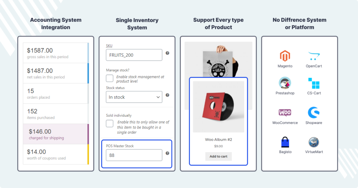Open the Woo Album #2 product title
This screenshot has width=358, height=188.
[219, 140]
